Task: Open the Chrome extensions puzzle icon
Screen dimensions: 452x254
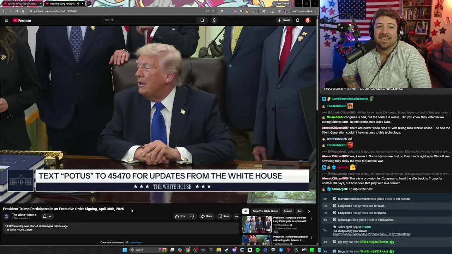Action: coord(254,11)
